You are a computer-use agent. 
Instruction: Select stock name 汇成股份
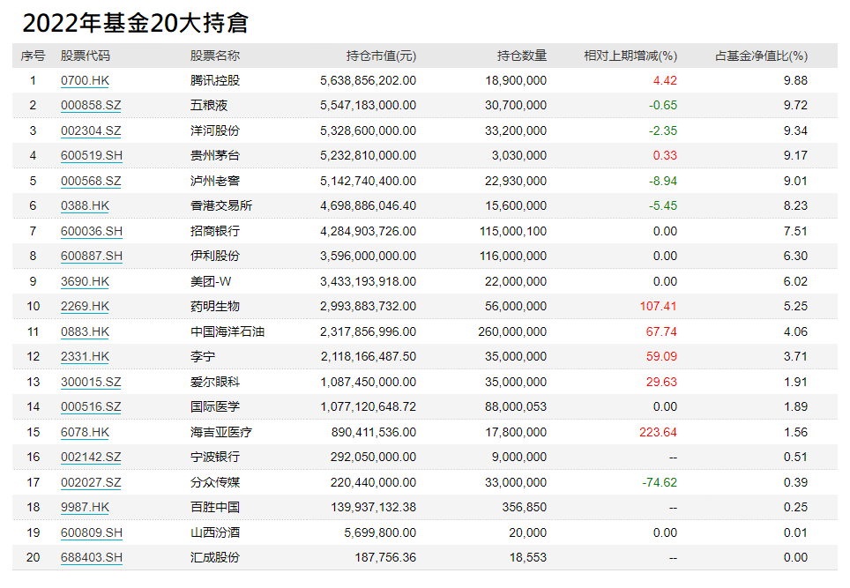coord(214,558)
